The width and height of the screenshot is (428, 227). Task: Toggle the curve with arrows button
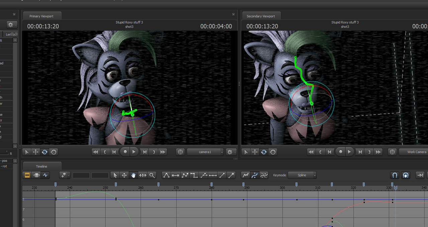click(x=255, y=175)
